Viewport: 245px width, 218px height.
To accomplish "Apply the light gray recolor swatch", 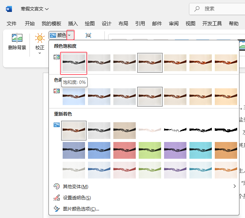I will click(x=74, y=170).
